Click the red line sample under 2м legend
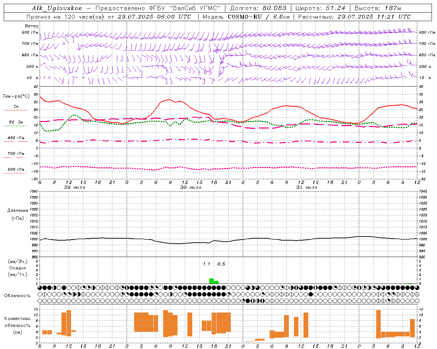437x349 pixels. [16, 110]
